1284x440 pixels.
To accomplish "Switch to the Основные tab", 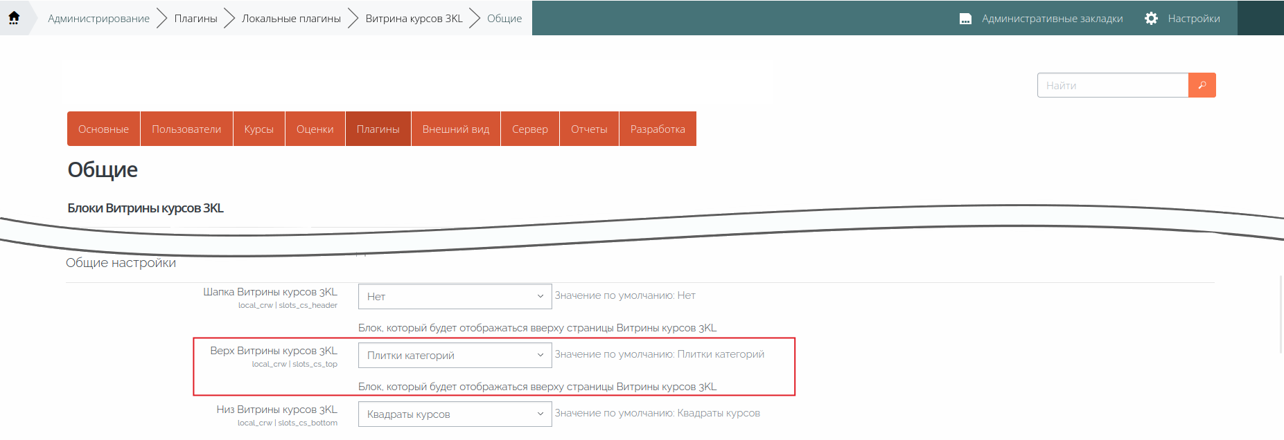I will 103,129.
